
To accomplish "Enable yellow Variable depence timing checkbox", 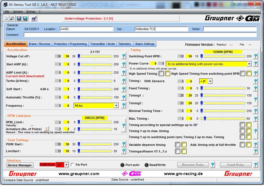I will [184, 144].
